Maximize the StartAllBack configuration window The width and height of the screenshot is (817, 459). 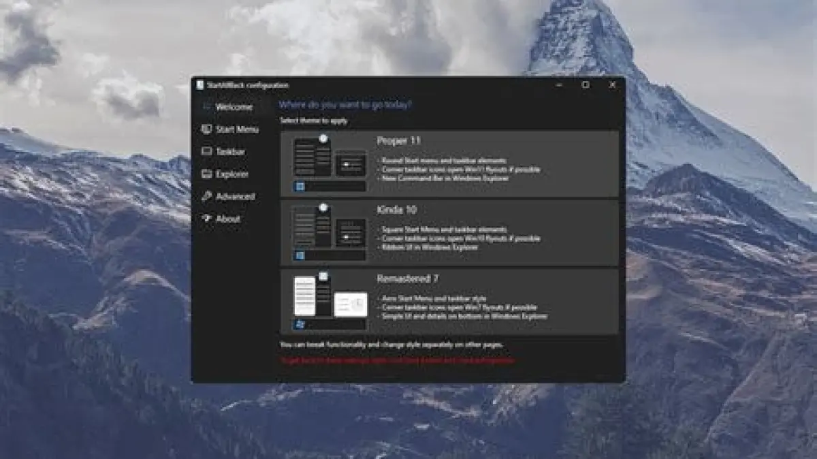pyautogui.click(x=585, y=85)
